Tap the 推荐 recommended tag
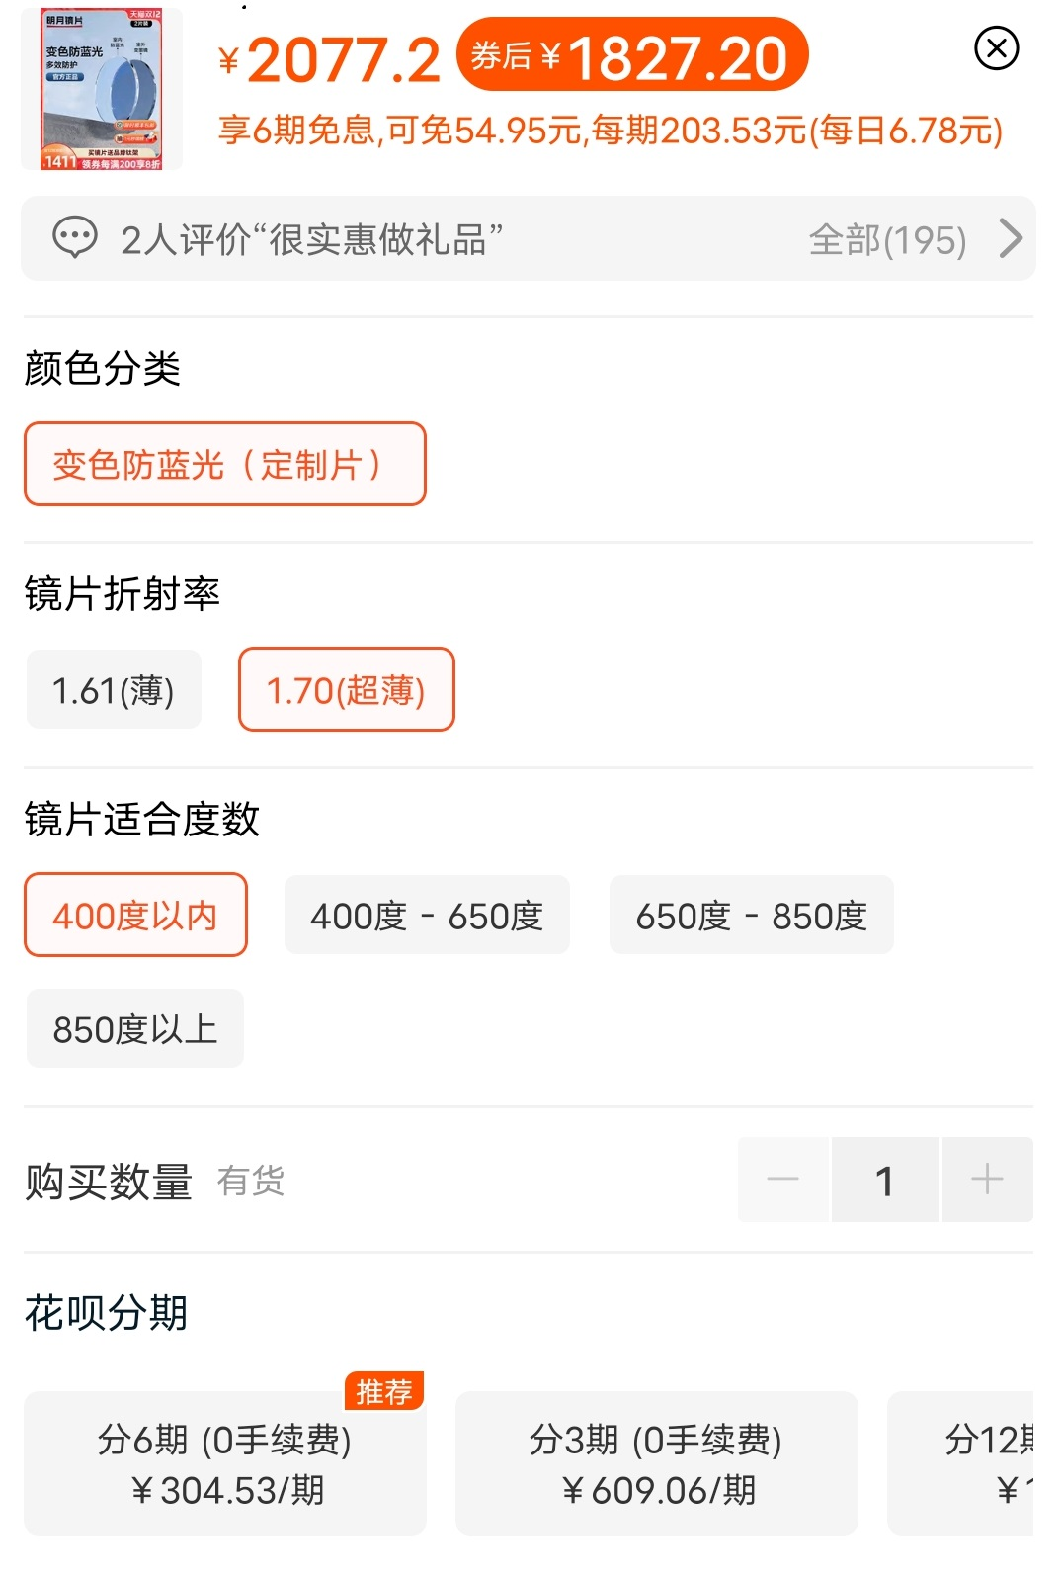The image size is (1062, 1583). point(384,1391)
